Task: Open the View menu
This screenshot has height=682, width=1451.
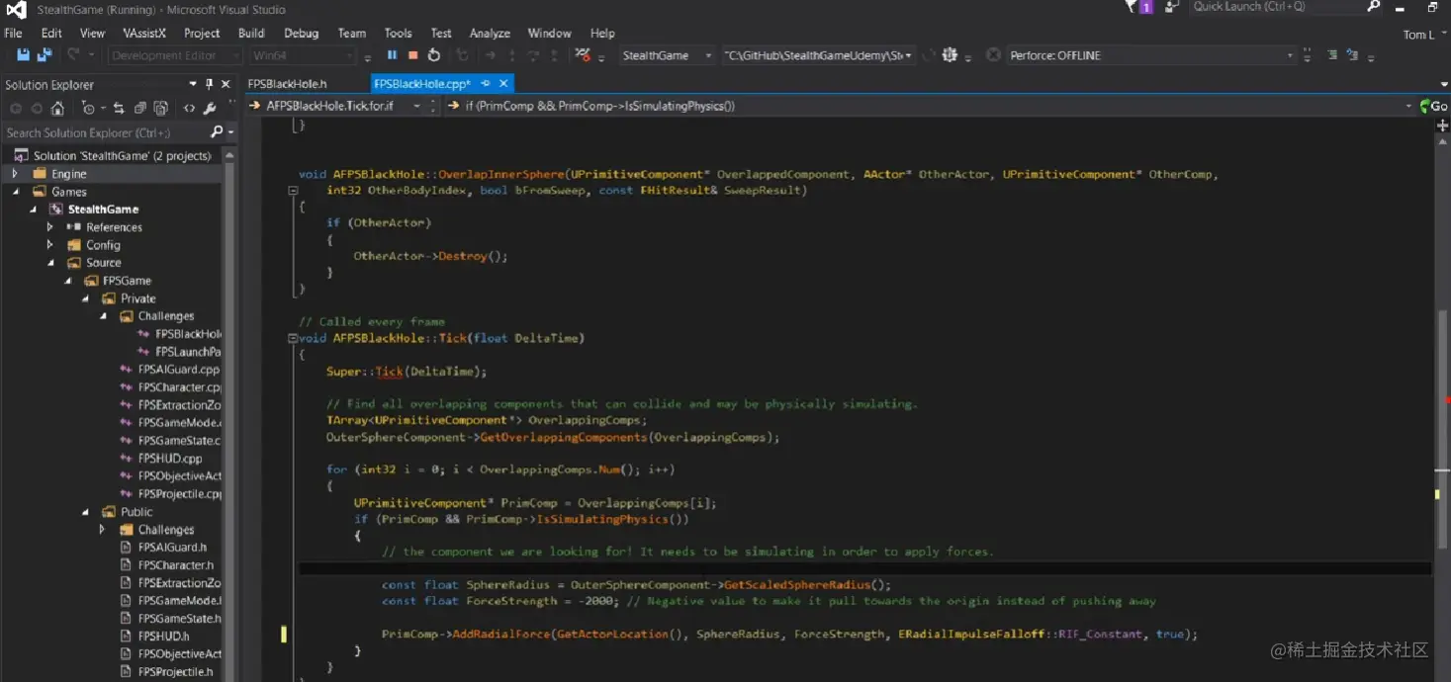Action: [x=92, y=33]
